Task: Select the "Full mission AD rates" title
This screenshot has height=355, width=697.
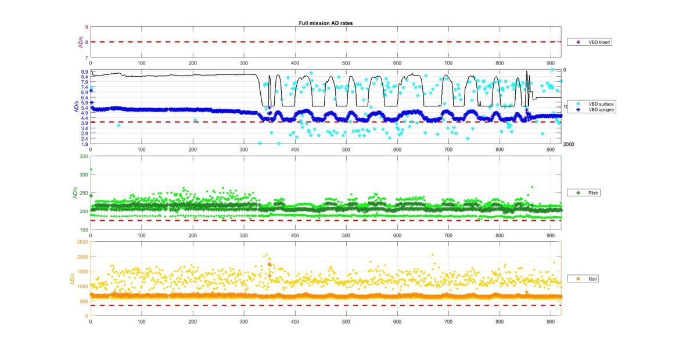Action: point(325,23)
